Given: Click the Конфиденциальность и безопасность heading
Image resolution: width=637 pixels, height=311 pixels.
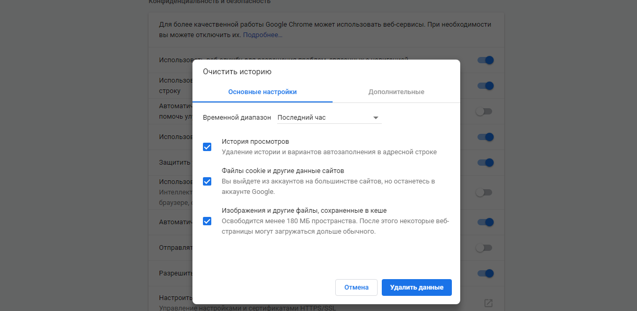Looking at the screenshot, I should 210,2.
